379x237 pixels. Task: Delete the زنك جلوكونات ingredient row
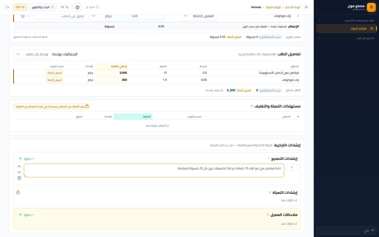23,16
